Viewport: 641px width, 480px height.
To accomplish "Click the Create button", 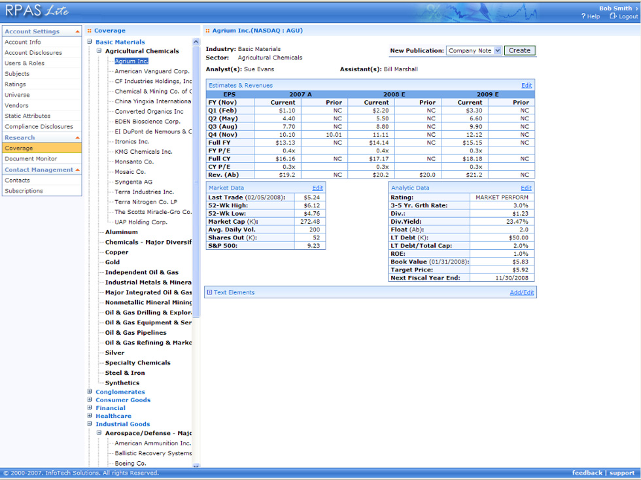I will [x=519, y=50].
